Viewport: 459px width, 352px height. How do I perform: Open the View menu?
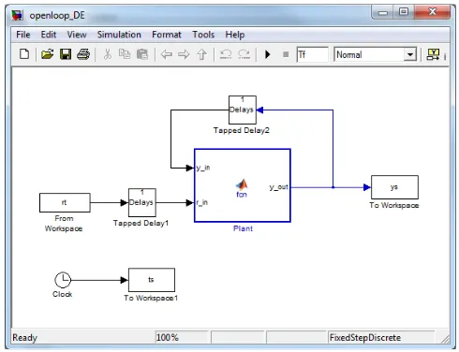(77, 35)
